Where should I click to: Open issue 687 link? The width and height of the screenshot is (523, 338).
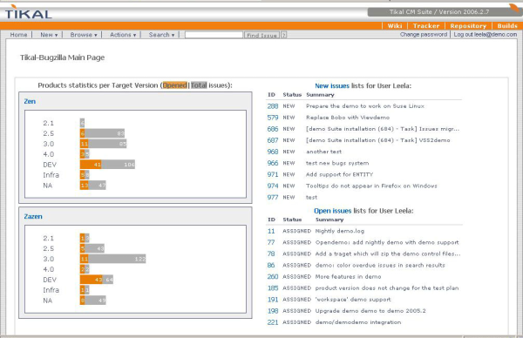273,140
